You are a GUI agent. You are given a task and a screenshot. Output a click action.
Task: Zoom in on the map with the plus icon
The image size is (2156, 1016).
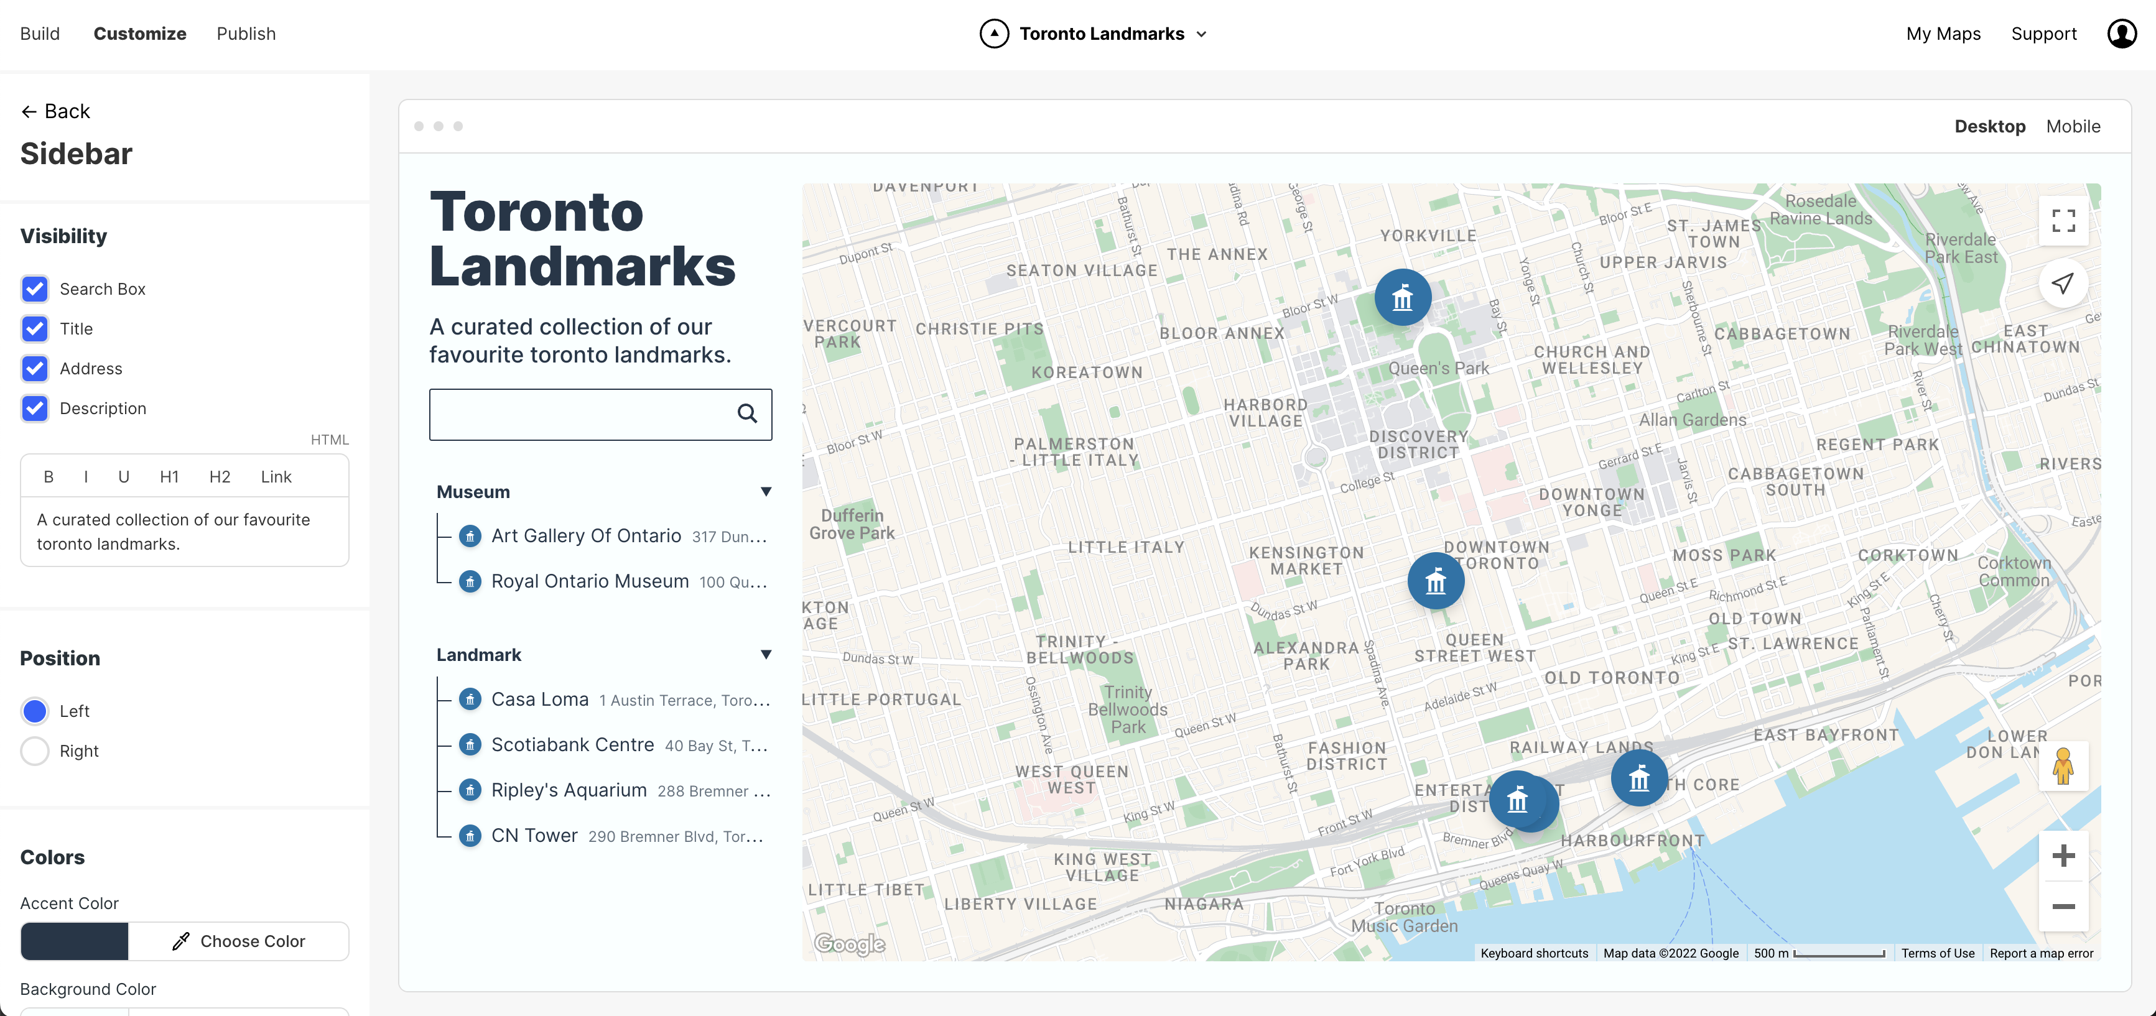point(2064,856)
